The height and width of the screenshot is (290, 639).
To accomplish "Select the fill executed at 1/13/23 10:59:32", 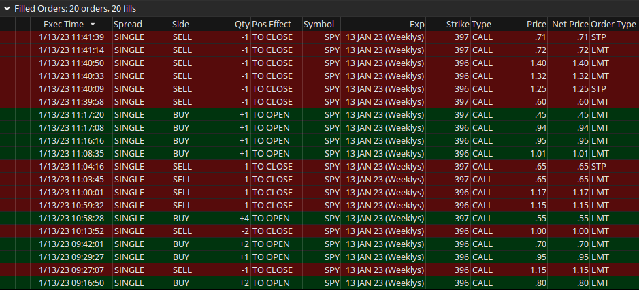I will [320, 205].
